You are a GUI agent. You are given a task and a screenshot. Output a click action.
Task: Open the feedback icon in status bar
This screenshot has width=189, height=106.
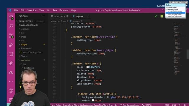[x=180, y=105]
